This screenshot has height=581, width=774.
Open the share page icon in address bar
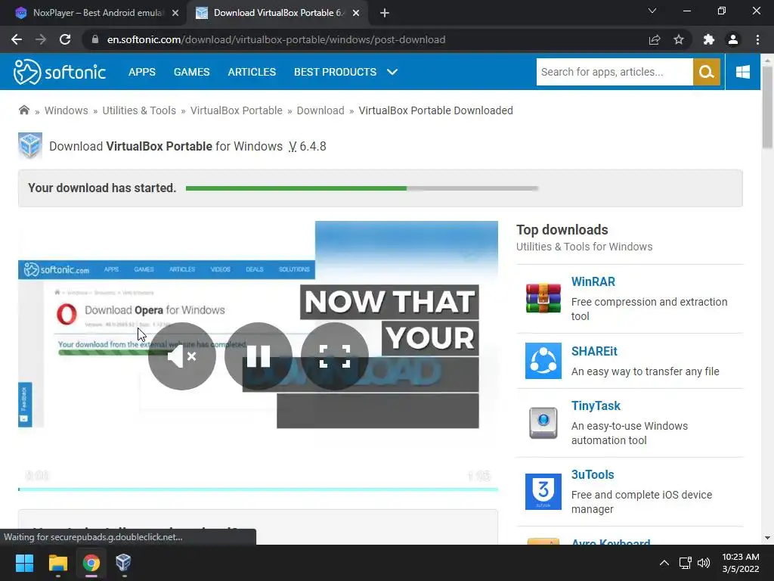point(655,39)
